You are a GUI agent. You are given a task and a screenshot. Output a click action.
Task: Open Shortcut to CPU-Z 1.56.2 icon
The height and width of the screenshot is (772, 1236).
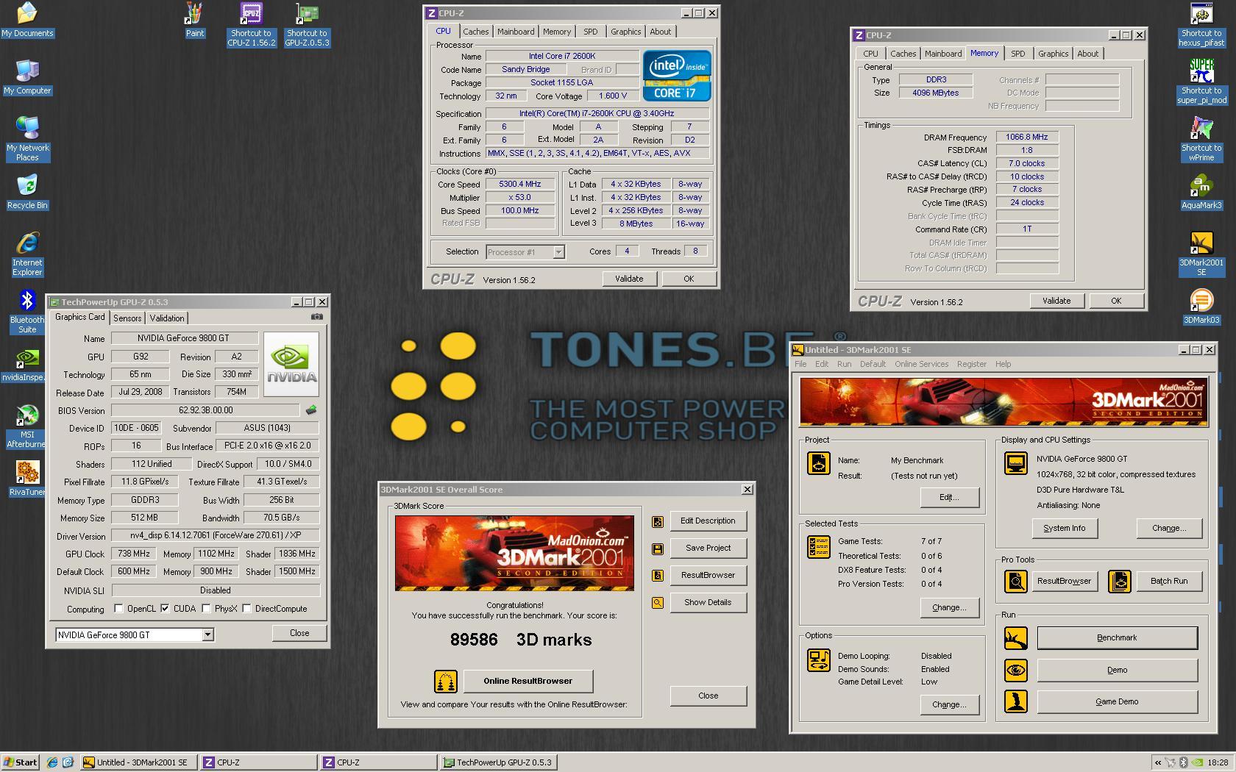[x=251, y=24]
